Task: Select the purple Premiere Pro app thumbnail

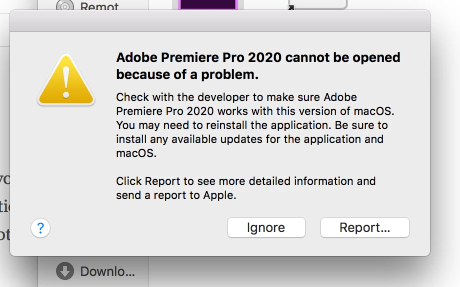Action: point(207,4)
